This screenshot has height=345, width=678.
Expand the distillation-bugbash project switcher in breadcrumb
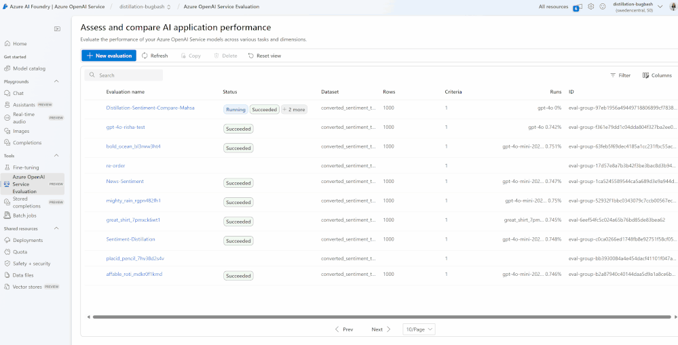point(168,7)
